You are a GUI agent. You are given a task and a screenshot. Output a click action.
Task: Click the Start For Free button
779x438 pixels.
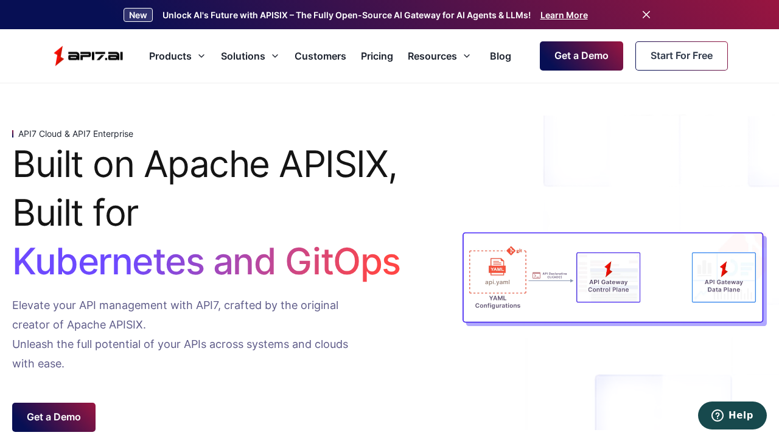[681, 56]
